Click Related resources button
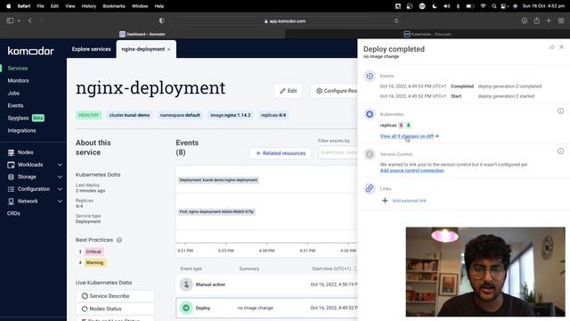This screenshot has height=321, width=570. pos(281,153)
